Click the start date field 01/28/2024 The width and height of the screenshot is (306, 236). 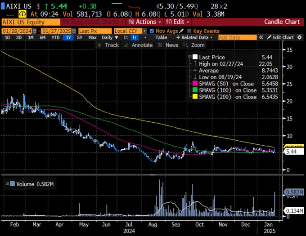click(x=17, y=31)
